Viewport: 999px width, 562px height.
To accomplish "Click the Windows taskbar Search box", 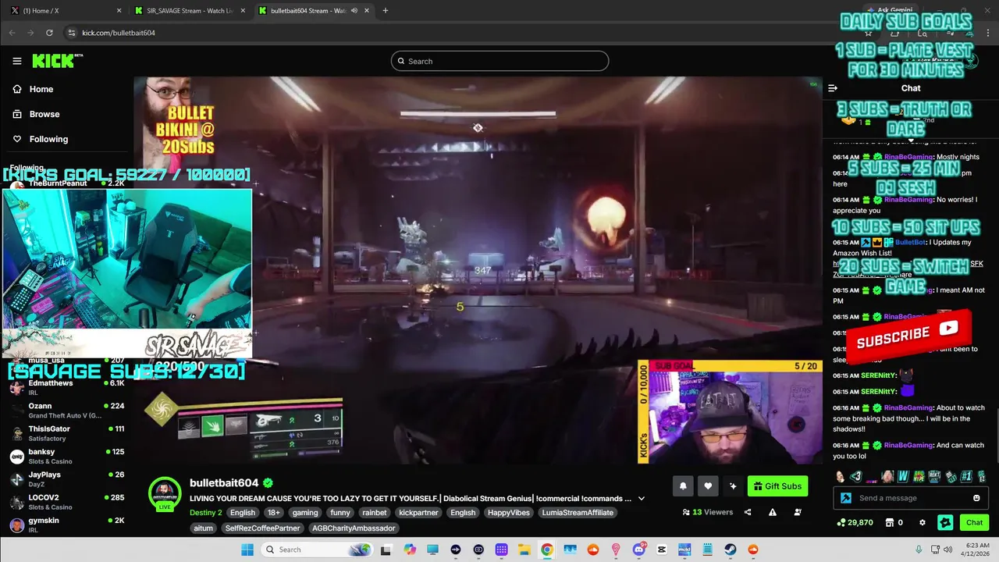I will click(316, 550).
